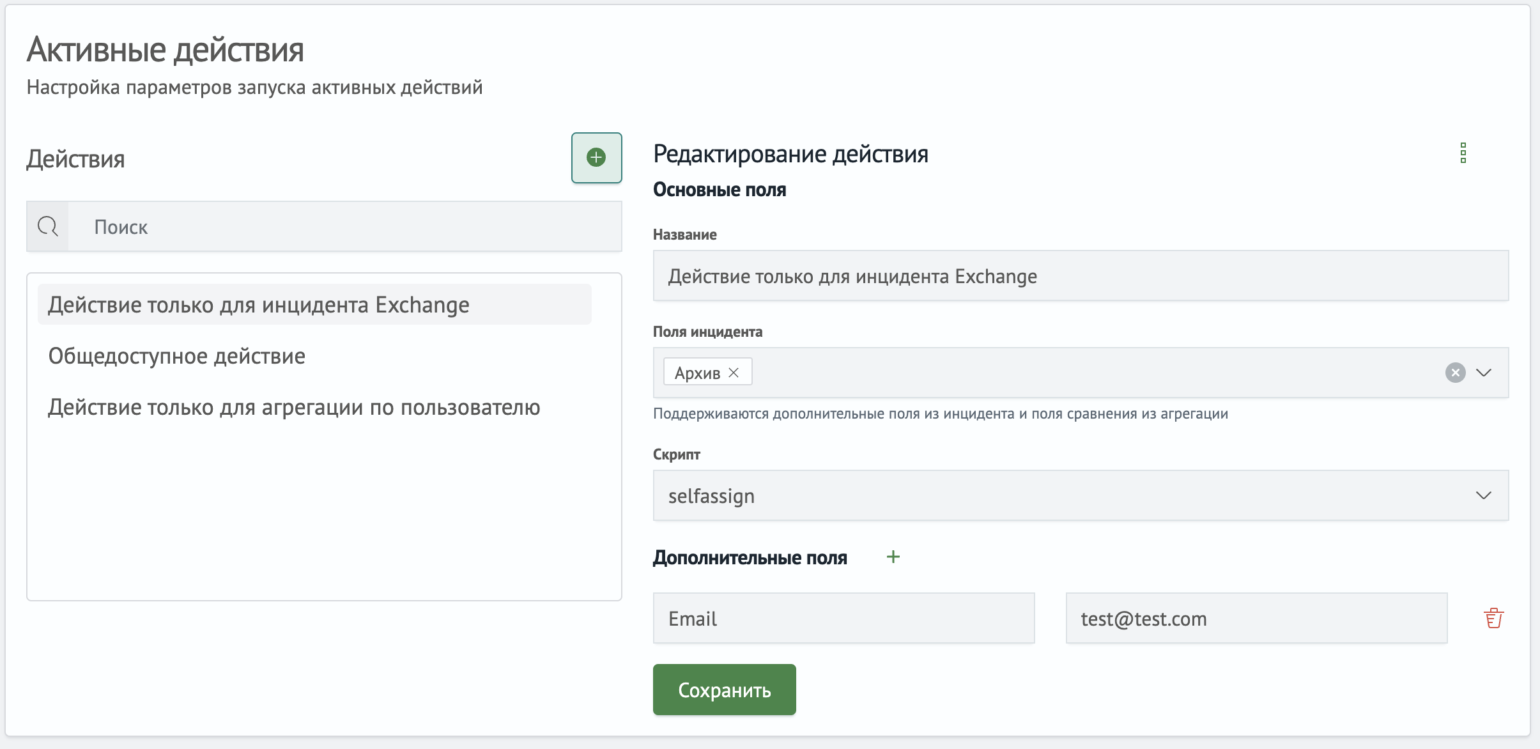Click the Название input field
The image size is (1540, 749).
(x=1081, y=275)
